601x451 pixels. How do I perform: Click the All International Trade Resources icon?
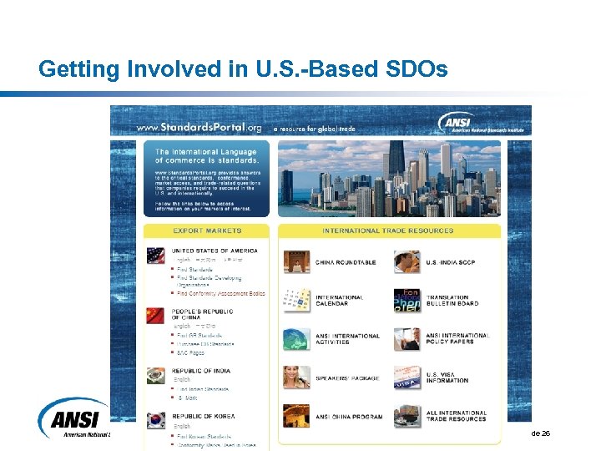coord(407,416)
